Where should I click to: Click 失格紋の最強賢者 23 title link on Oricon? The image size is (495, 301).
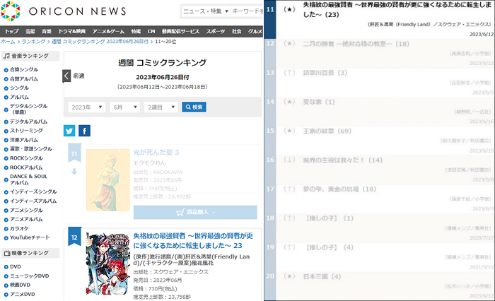[193, 241]
